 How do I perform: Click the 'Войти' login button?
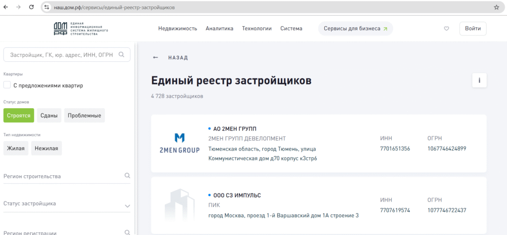(x=473, y=29)
